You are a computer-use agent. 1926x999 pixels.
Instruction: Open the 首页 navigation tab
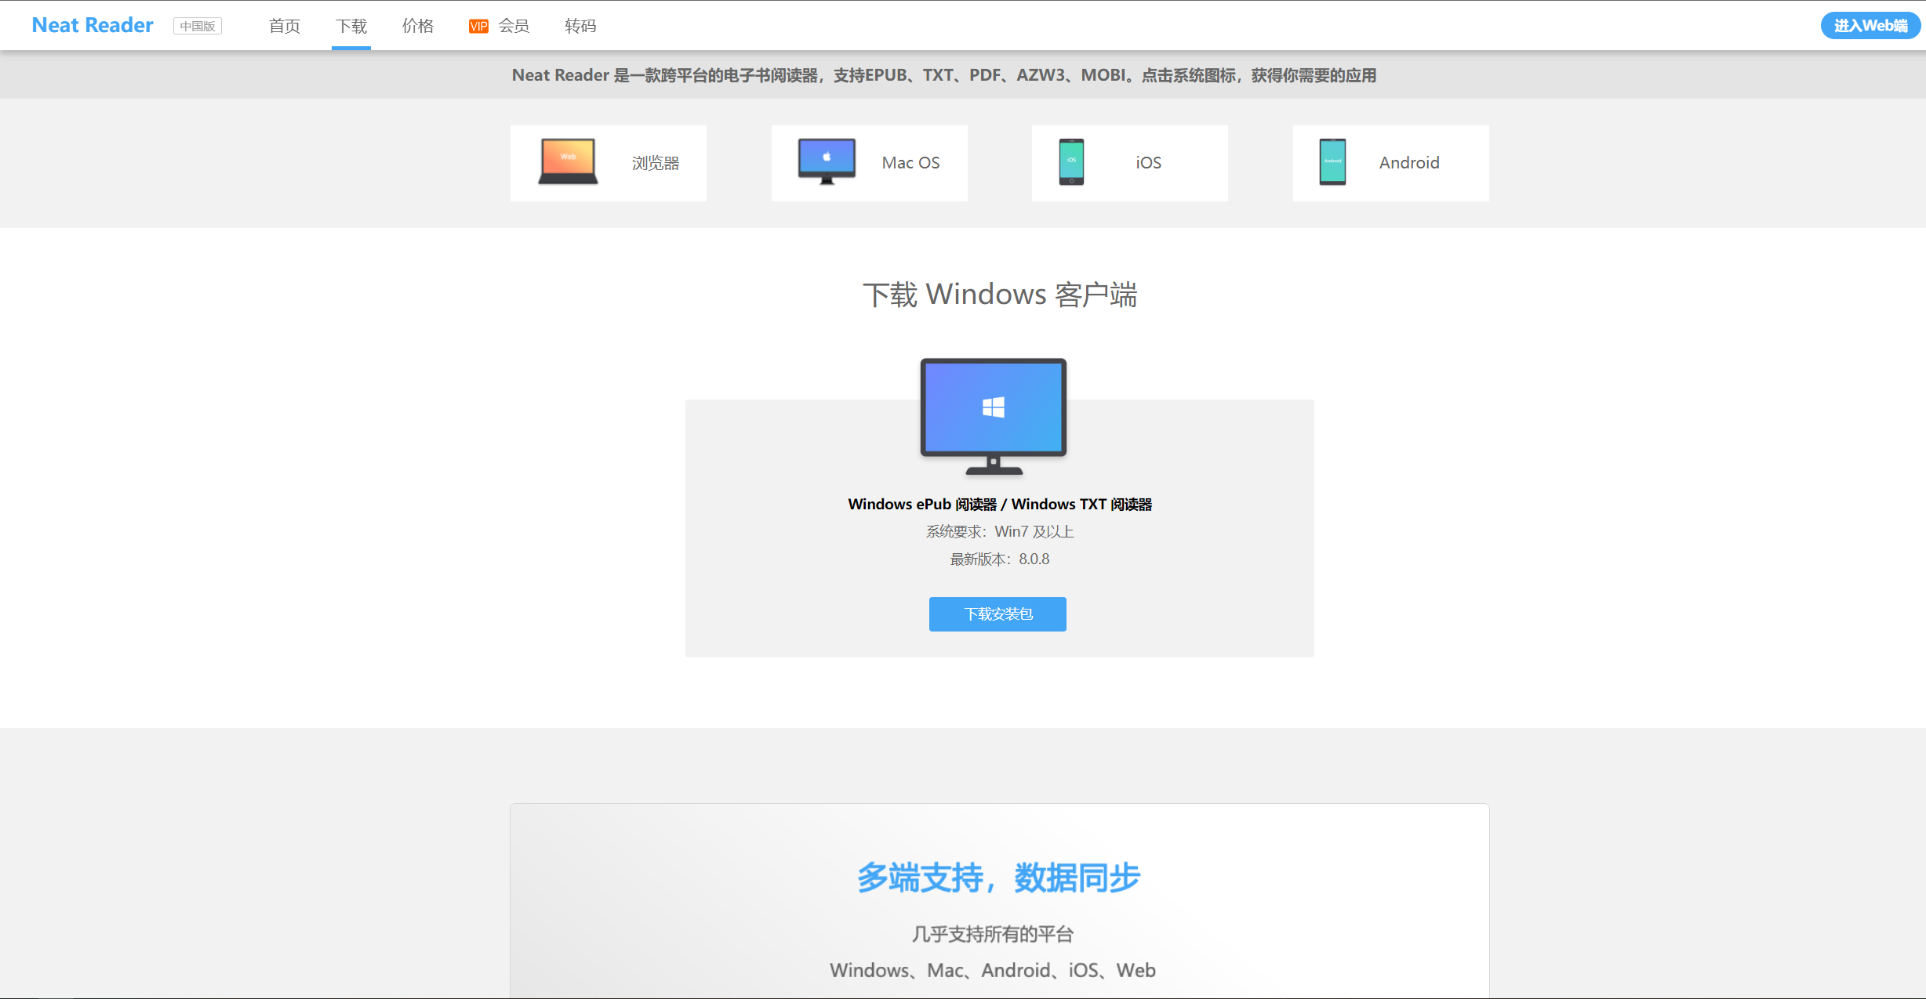pos(284,26)
